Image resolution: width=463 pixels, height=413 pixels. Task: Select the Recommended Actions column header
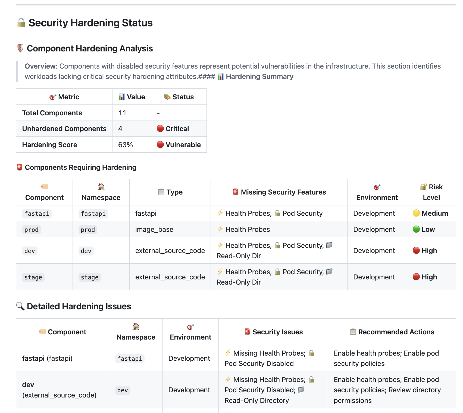[392, 332]
